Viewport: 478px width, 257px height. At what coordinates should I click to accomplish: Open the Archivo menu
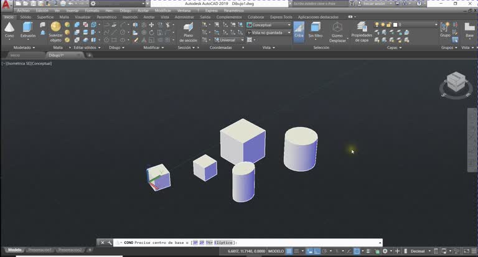[23, 11]
